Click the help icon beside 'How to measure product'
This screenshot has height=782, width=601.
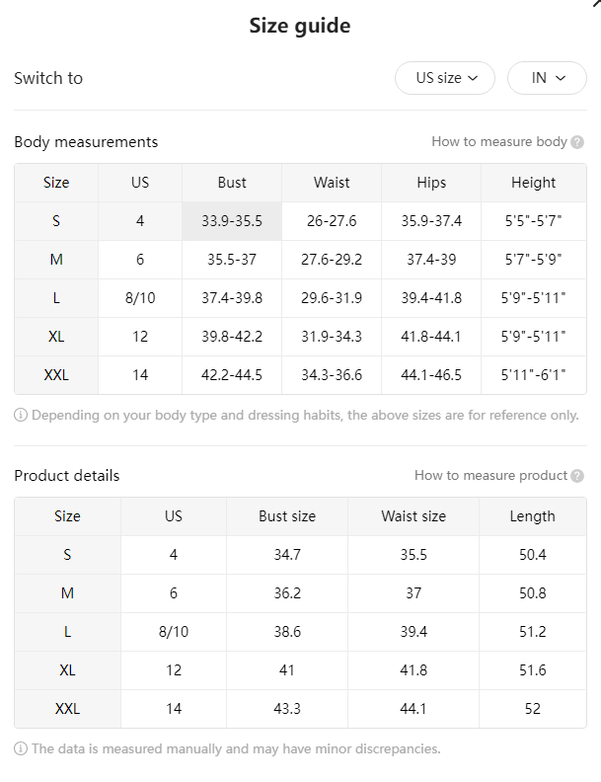tap(577, 476)
